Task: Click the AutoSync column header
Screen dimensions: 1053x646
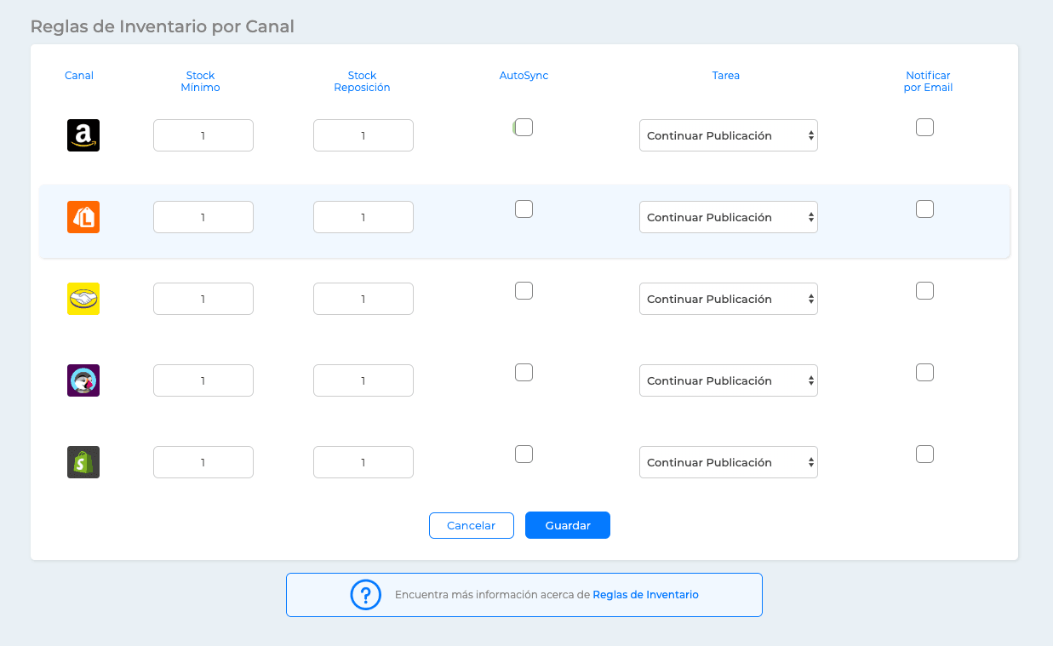Action: [524, 76]
